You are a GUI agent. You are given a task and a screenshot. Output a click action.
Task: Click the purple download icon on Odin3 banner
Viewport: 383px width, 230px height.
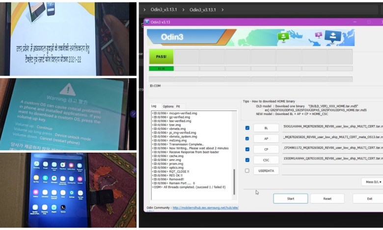point(318,35)
